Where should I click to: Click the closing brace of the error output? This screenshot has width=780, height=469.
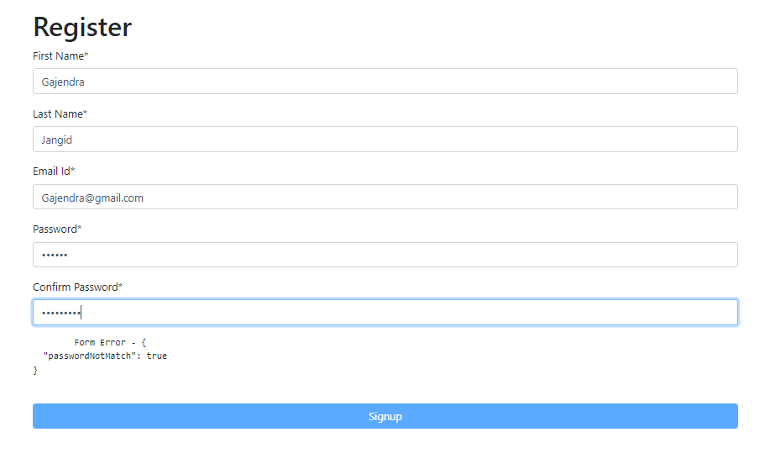click(35, 370)
